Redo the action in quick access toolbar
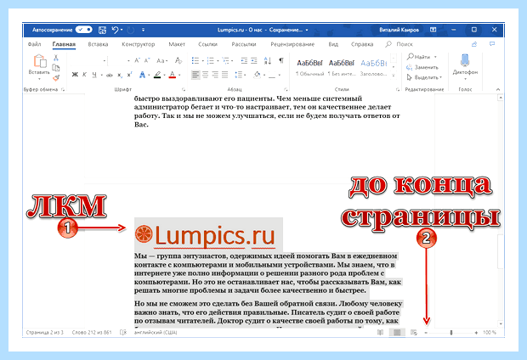This screenshot has width=527, height=360. coord(130,31)
